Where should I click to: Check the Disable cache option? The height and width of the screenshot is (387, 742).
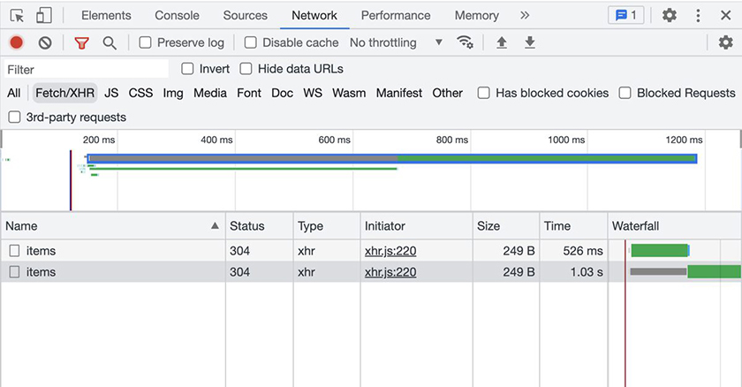[x=251, y=42]
